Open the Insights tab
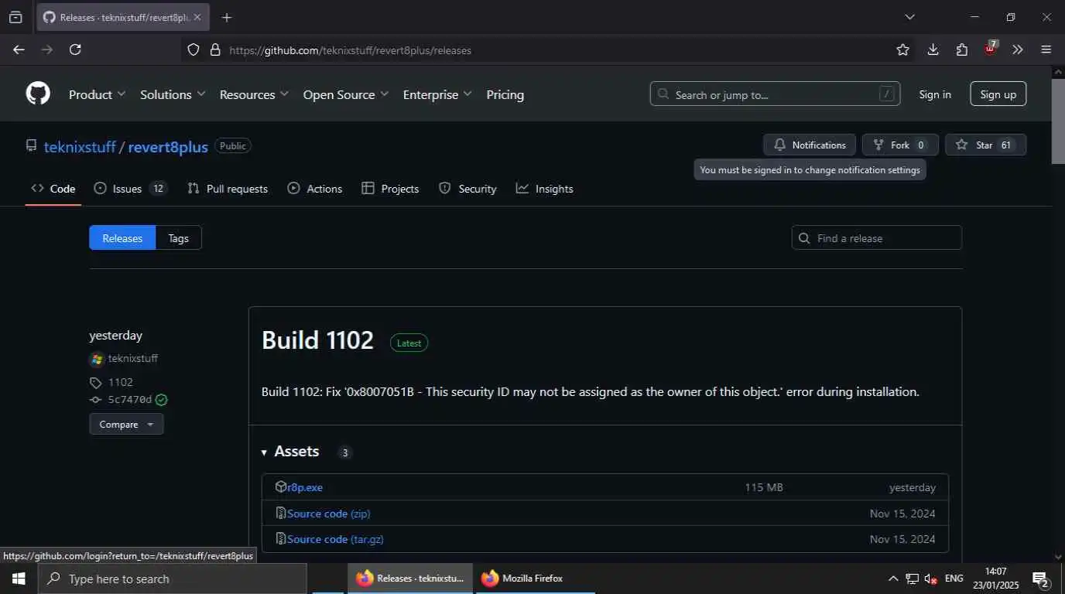 point(545,189)
